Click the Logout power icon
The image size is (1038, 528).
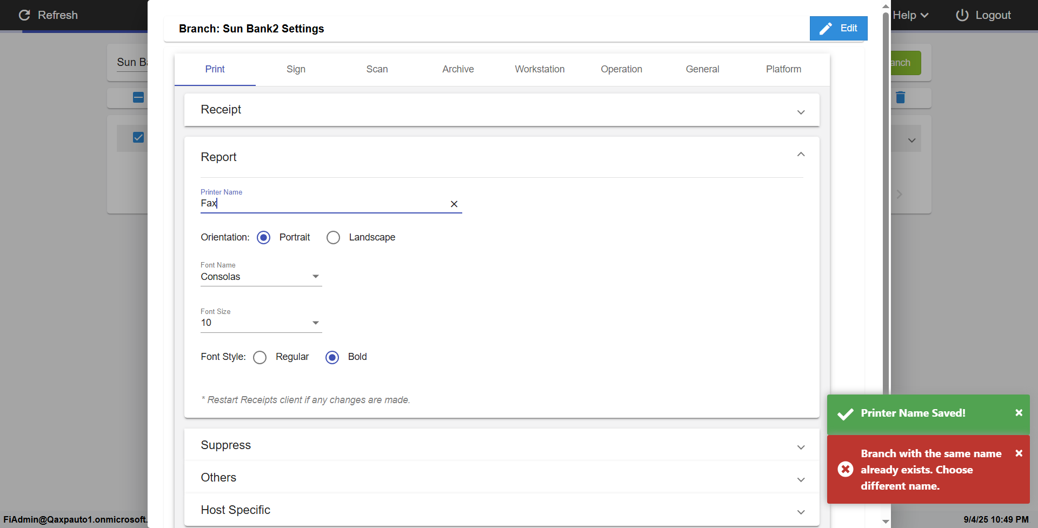coord(962,15)
